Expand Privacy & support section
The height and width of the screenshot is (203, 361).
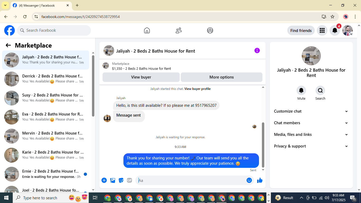click(311, 146)
